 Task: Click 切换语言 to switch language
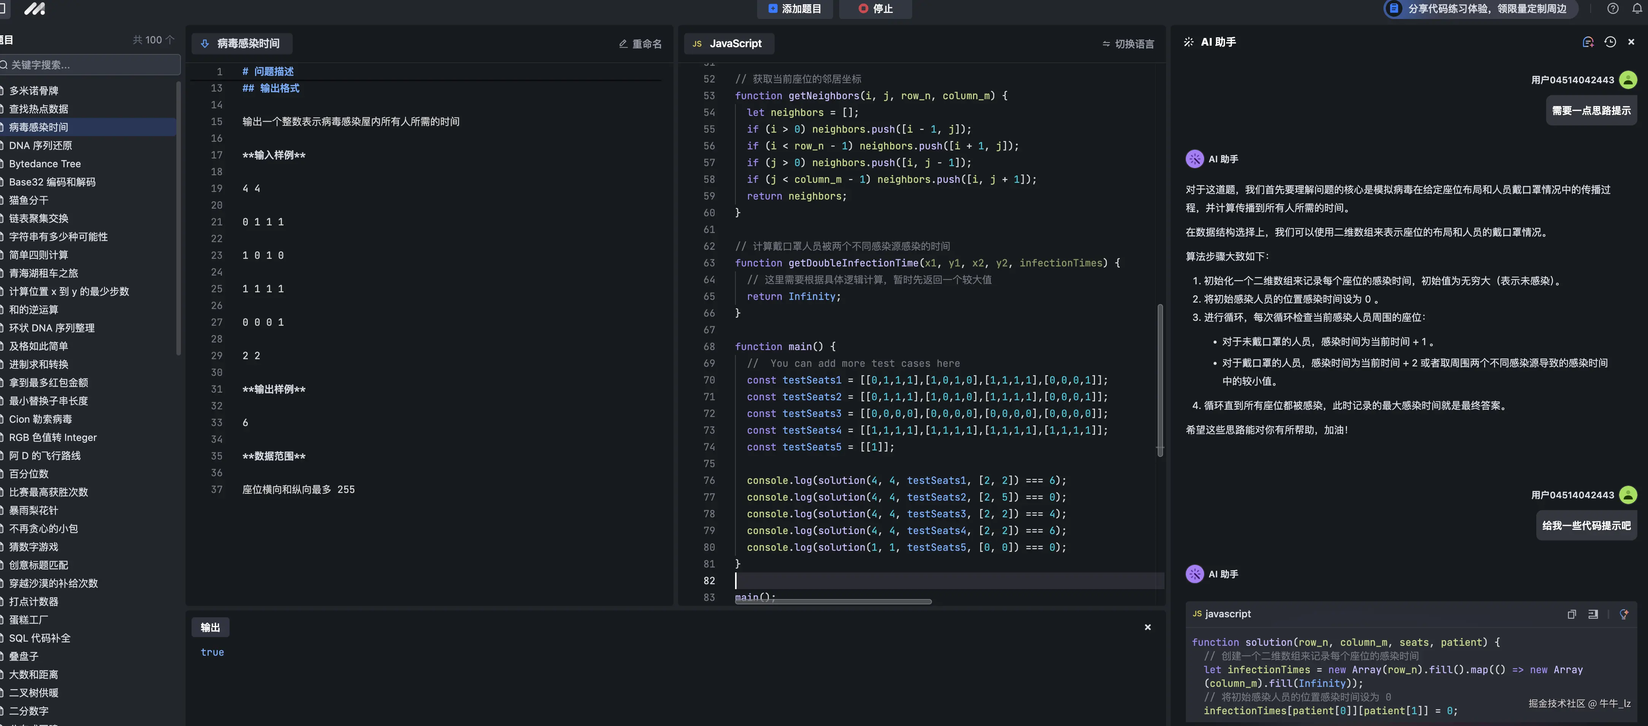click(x=1128, y=43)
